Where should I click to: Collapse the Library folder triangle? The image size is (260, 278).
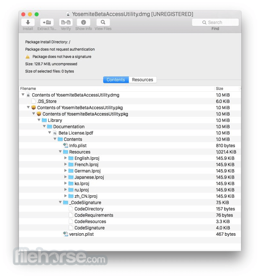click(39, 120)
